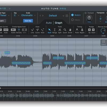This screenshot has width=107, height=107.
Task: Expand the Default preset dropdown
Action: pos(63,16)
